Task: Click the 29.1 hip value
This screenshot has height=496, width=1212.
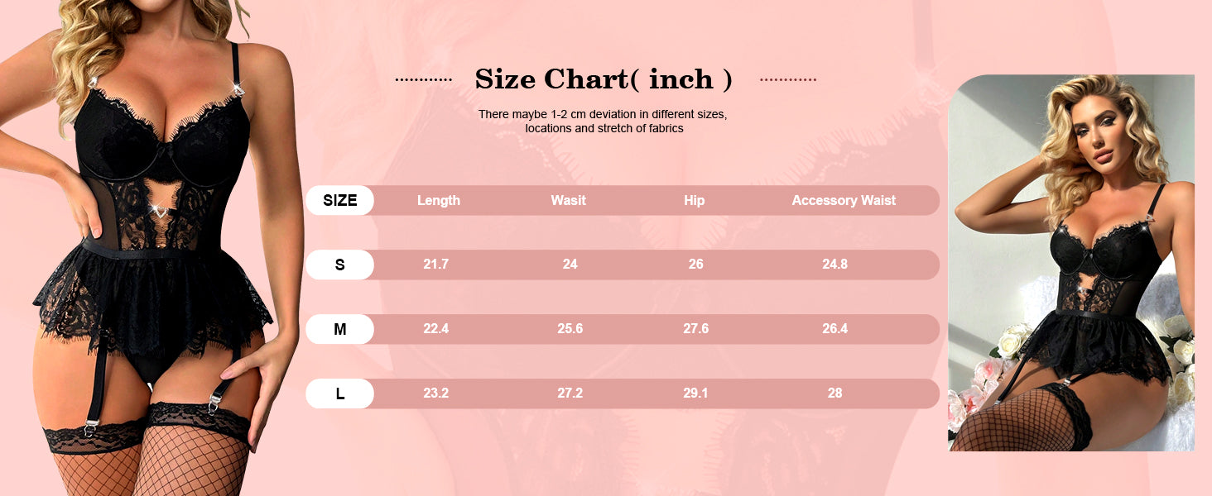Action: click(x=695, y=393)
